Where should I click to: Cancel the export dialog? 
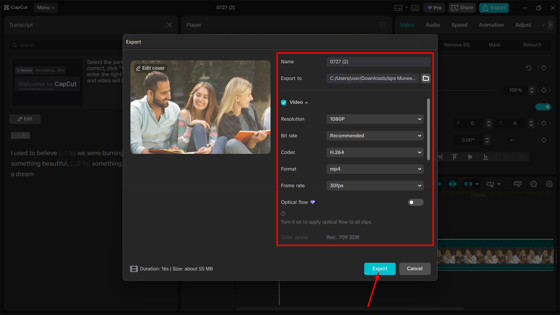(415, 269)
